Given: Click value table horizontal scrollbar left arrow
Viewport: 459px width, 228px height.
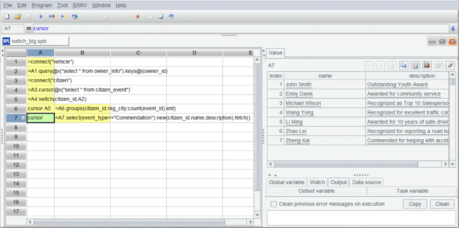Looking at the screenshot, I should (x=270, y=164).
